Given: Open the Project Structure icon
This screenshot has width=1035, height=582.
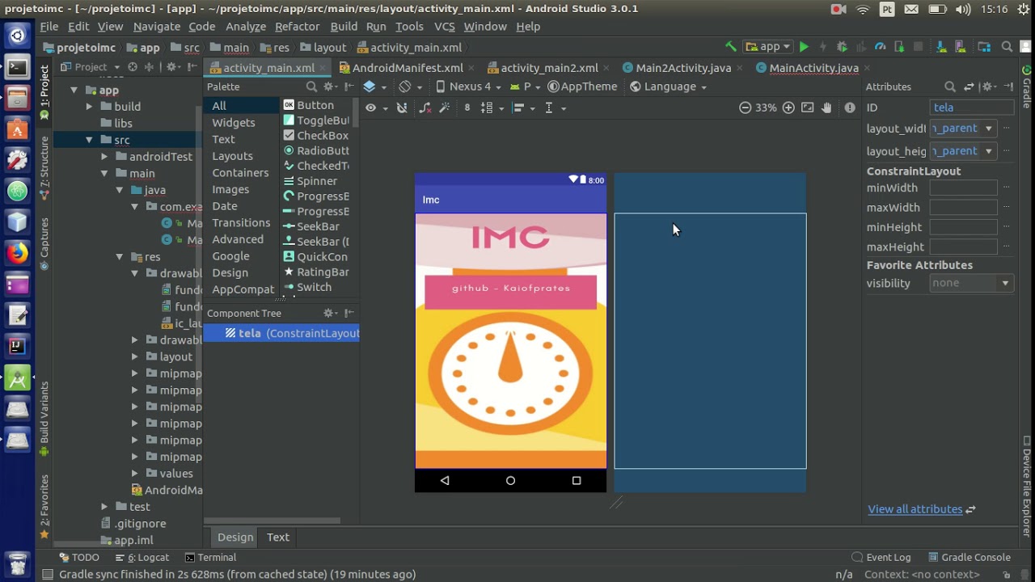Looking at the screenshot, I should pyautogui.click(x=984, y=47).
